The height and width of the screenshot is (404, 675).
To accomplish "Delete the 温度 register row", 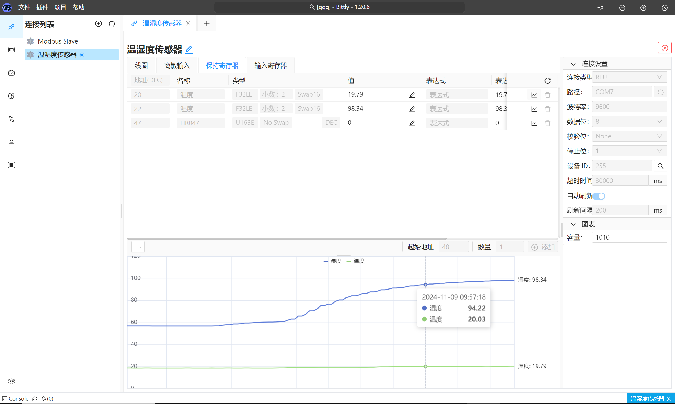I will (x=548, y=95).
